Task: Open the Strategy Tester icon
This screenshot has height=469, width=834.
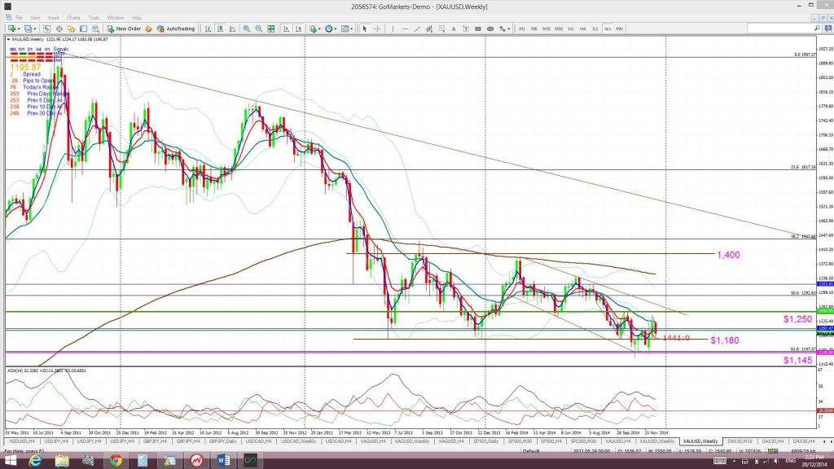Action: (96, 28)
